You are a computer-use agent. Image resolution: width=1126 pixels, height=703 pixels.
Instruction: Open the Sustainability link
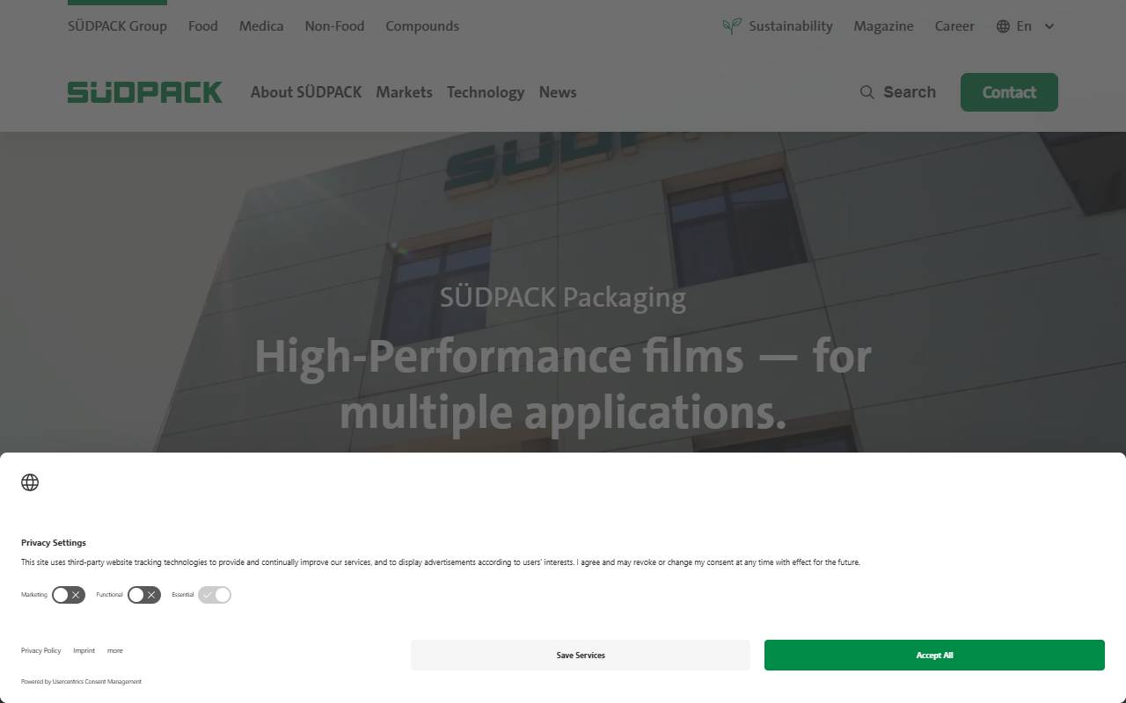pyautogui.click(x=791, y=26)
